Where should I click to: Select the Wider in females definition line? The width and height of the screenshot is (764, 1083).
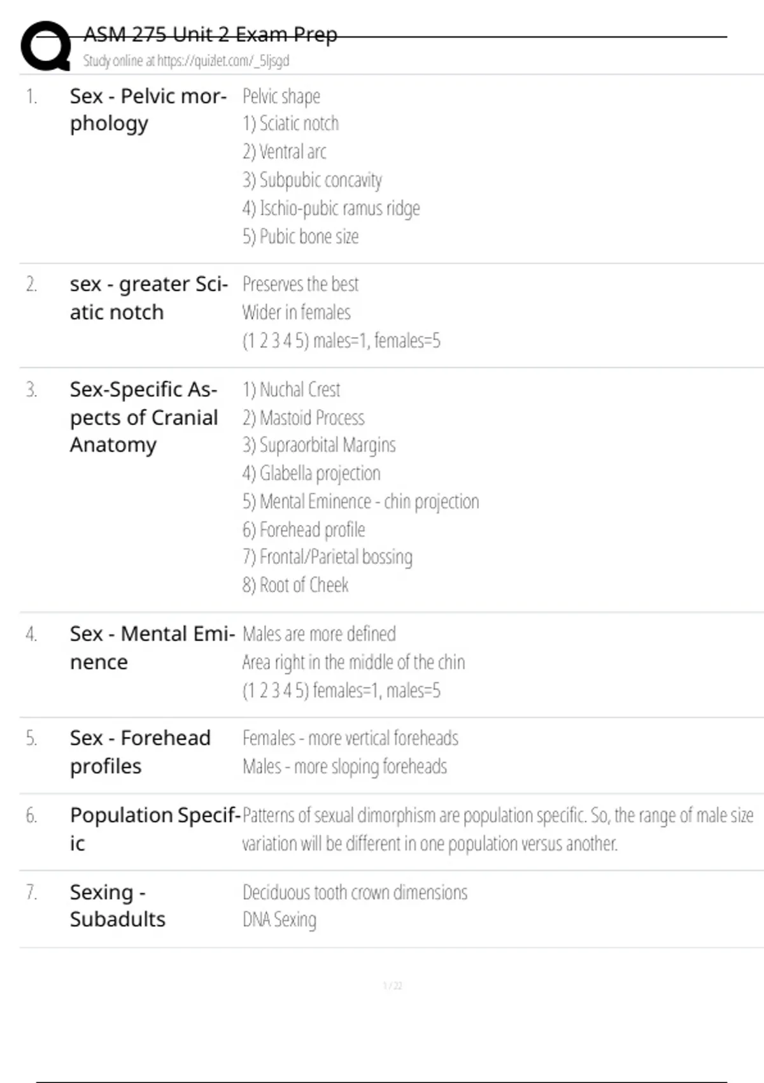click(x=297, y=312)
